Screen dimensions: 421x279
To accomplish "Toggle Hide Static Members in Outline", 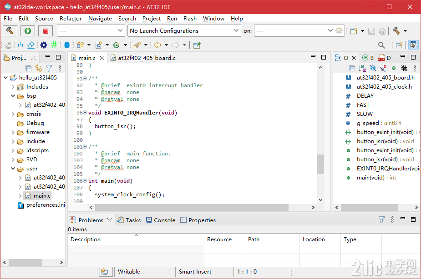I will click(383, 68).
